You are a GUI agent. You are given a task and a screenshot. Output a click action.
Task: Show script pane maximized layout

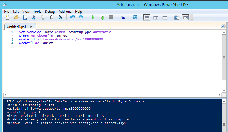tap(165, 18)
